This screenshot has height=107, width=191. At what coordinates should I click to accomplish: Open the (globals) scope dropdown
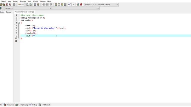coord(28,8)
